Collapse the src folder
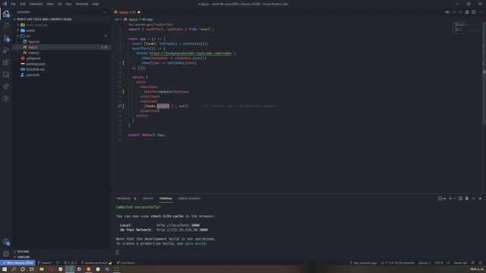Viewport: 486px width, 273px height. [28, 36]
